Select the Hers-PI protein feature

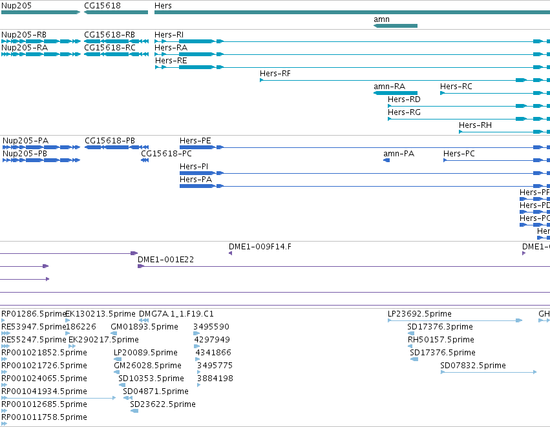pyautogui.click(x=194, y=167)
